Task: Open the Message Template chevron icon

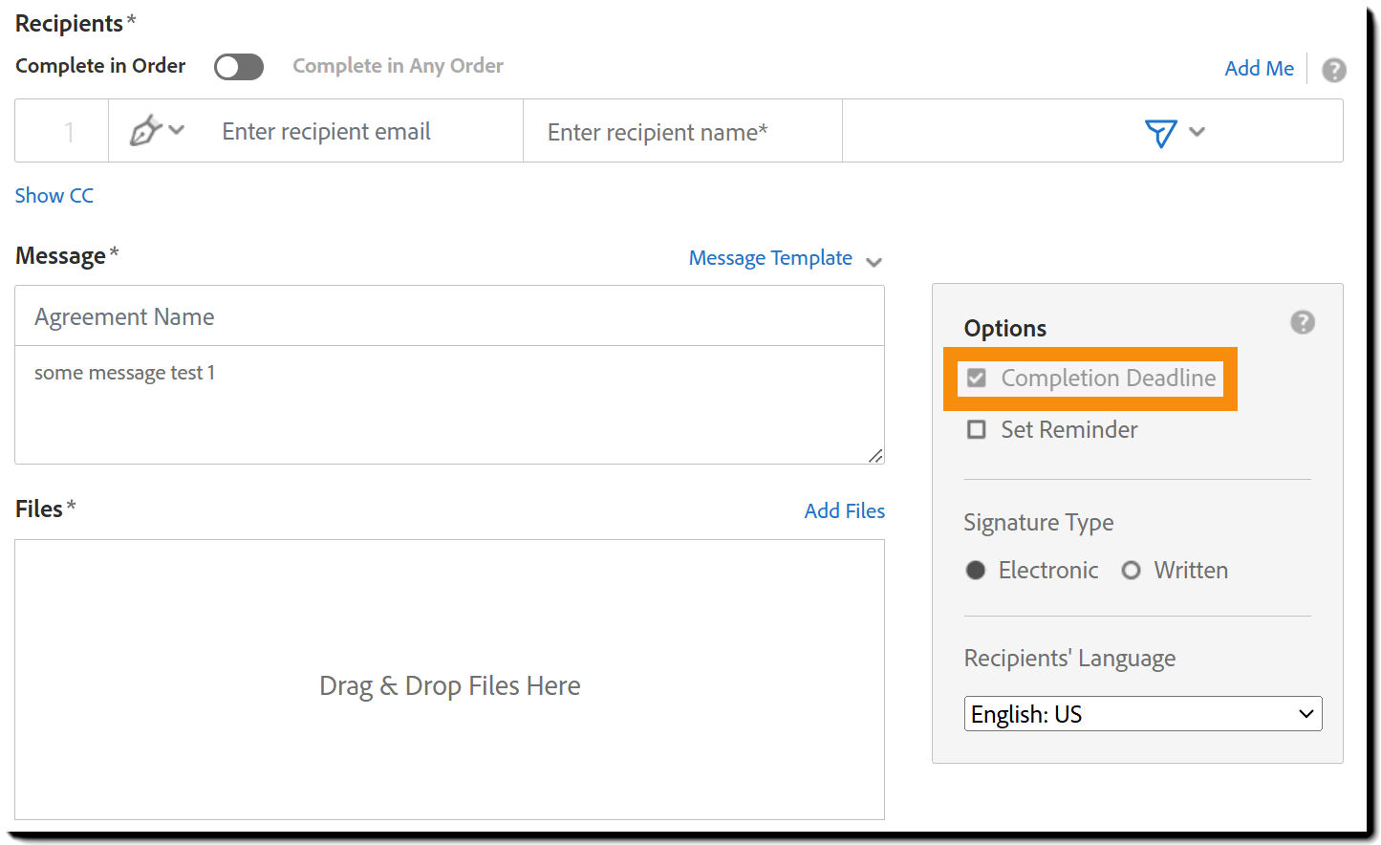Action: (874, 261)
